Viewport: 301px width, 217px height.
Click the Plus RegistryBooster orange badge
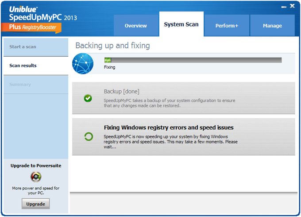pyautogui.click(x=31, y=28)
